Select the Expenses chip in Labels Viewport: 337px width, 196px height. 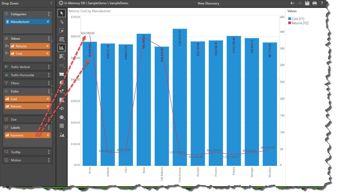pos(28,135)
